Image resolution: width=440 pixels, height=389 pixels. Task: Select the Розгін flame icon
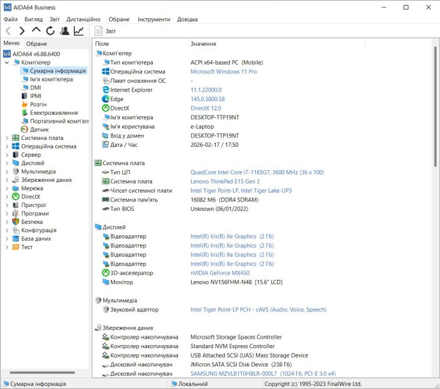(x=25, y=104)
